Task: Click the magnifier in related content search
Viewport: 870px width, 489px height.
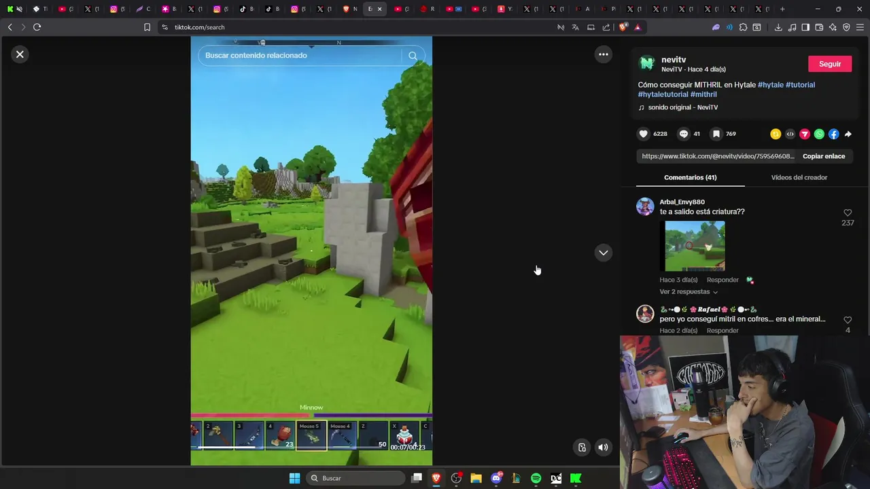Action: 413,56
